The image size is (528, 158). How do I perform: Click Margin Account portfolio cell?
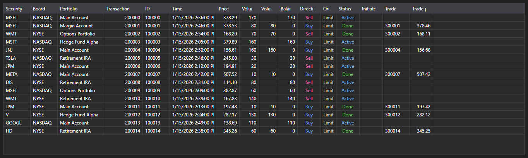point(81,26)
